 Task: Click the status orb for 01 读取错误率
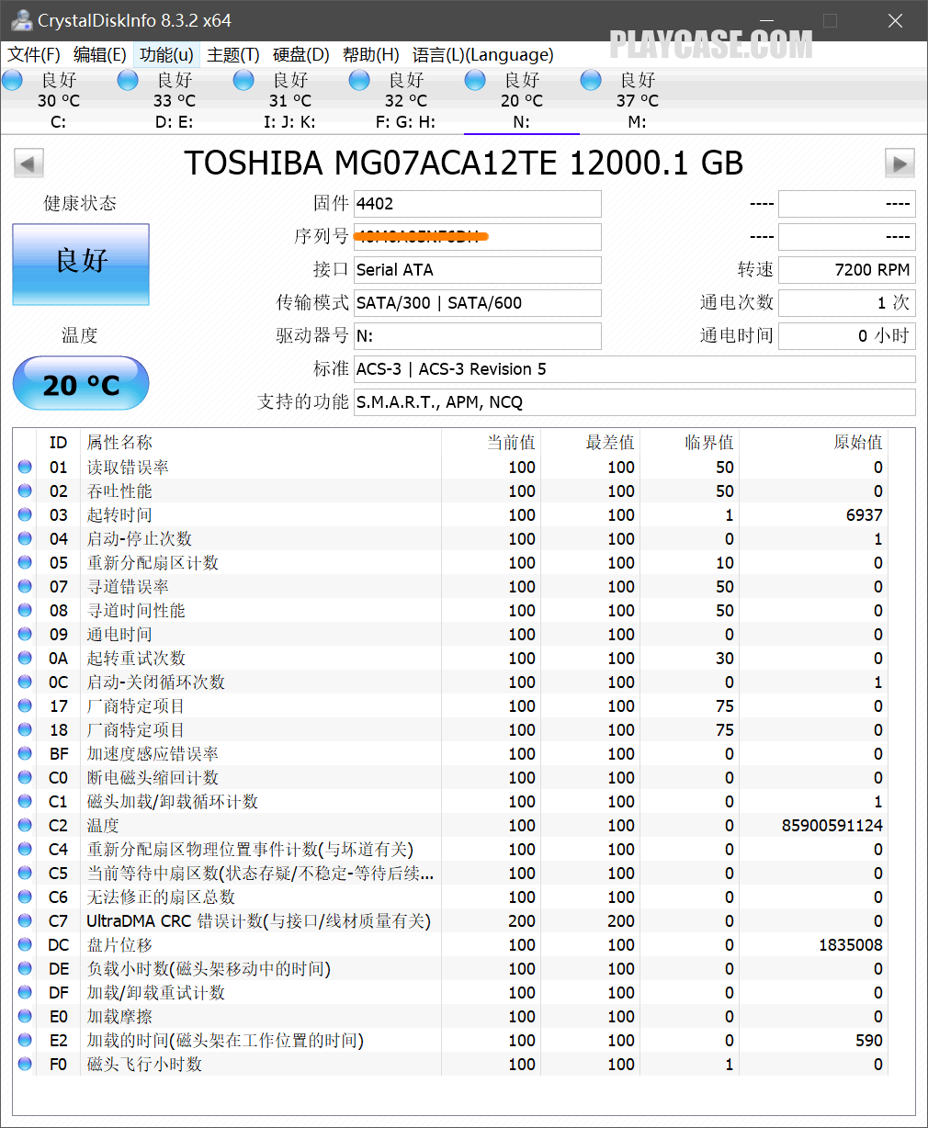(x=25, y=468)
